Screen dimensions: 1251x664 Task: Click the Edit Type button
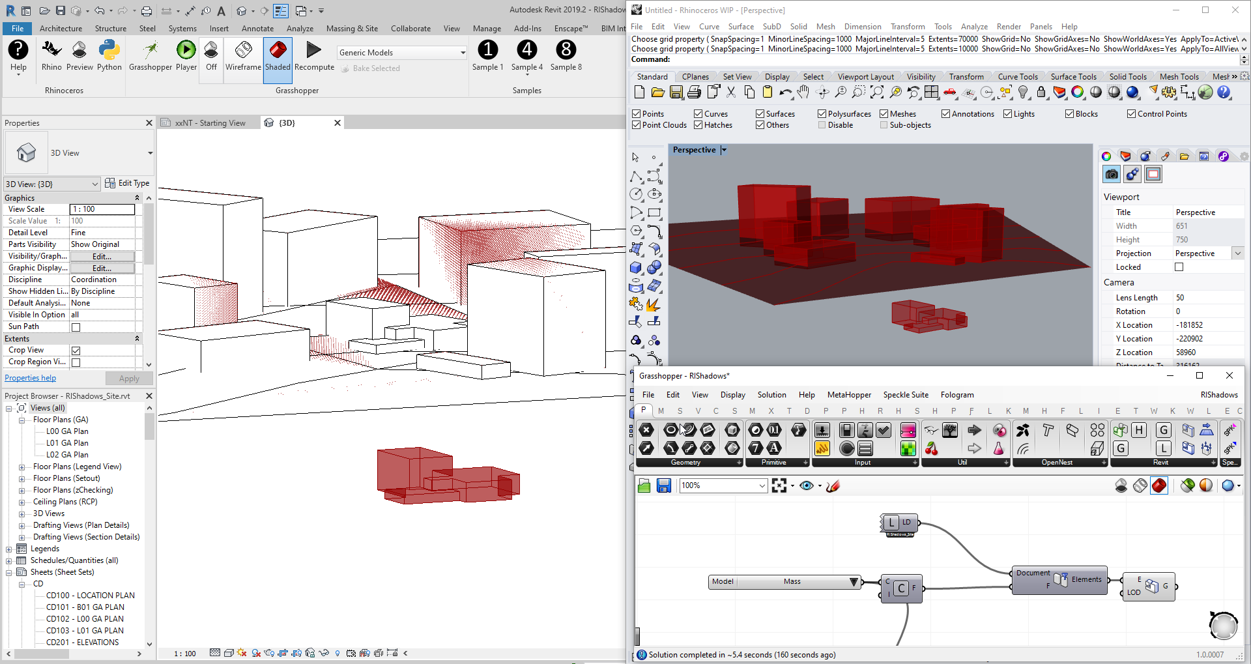[x=128, y=184]
